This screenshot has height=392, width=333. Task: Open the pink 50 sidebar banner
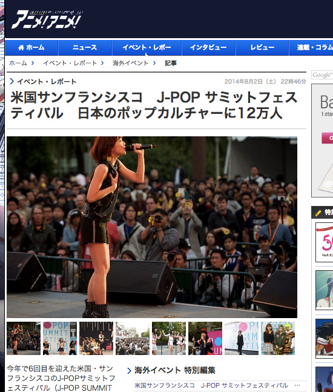click(x=325, y=242)
